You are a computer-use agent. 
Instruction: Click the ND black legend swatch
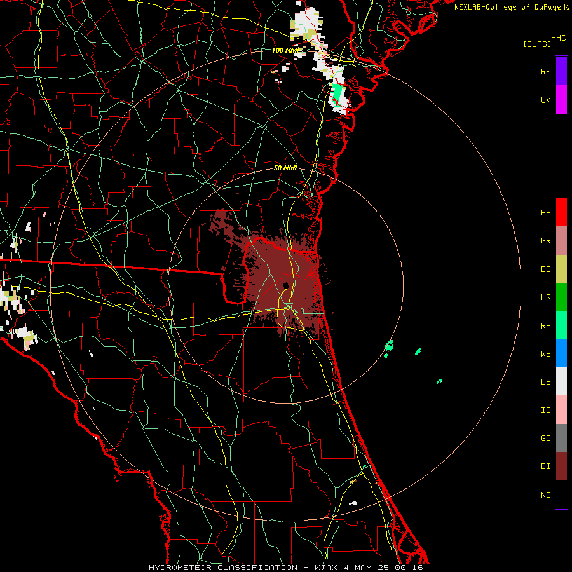tap(561, 494)
